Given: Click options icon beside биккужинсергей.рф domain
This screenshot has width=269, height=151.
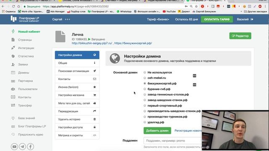Looking at the screenshot, I should coord(194,85).
